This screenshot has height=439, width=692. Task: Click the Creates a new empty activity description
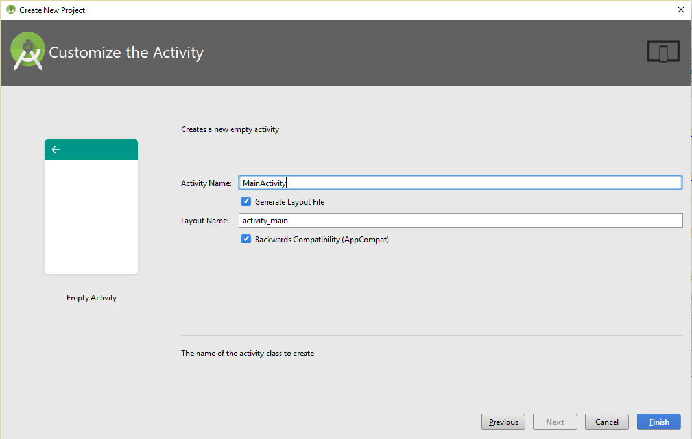230,129
